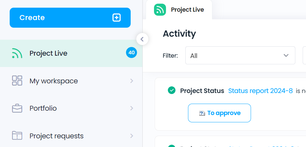Image resolution: width=306 pixels, height=147 pixels.
Task: Click the Create button
Action: click(70, 18)
